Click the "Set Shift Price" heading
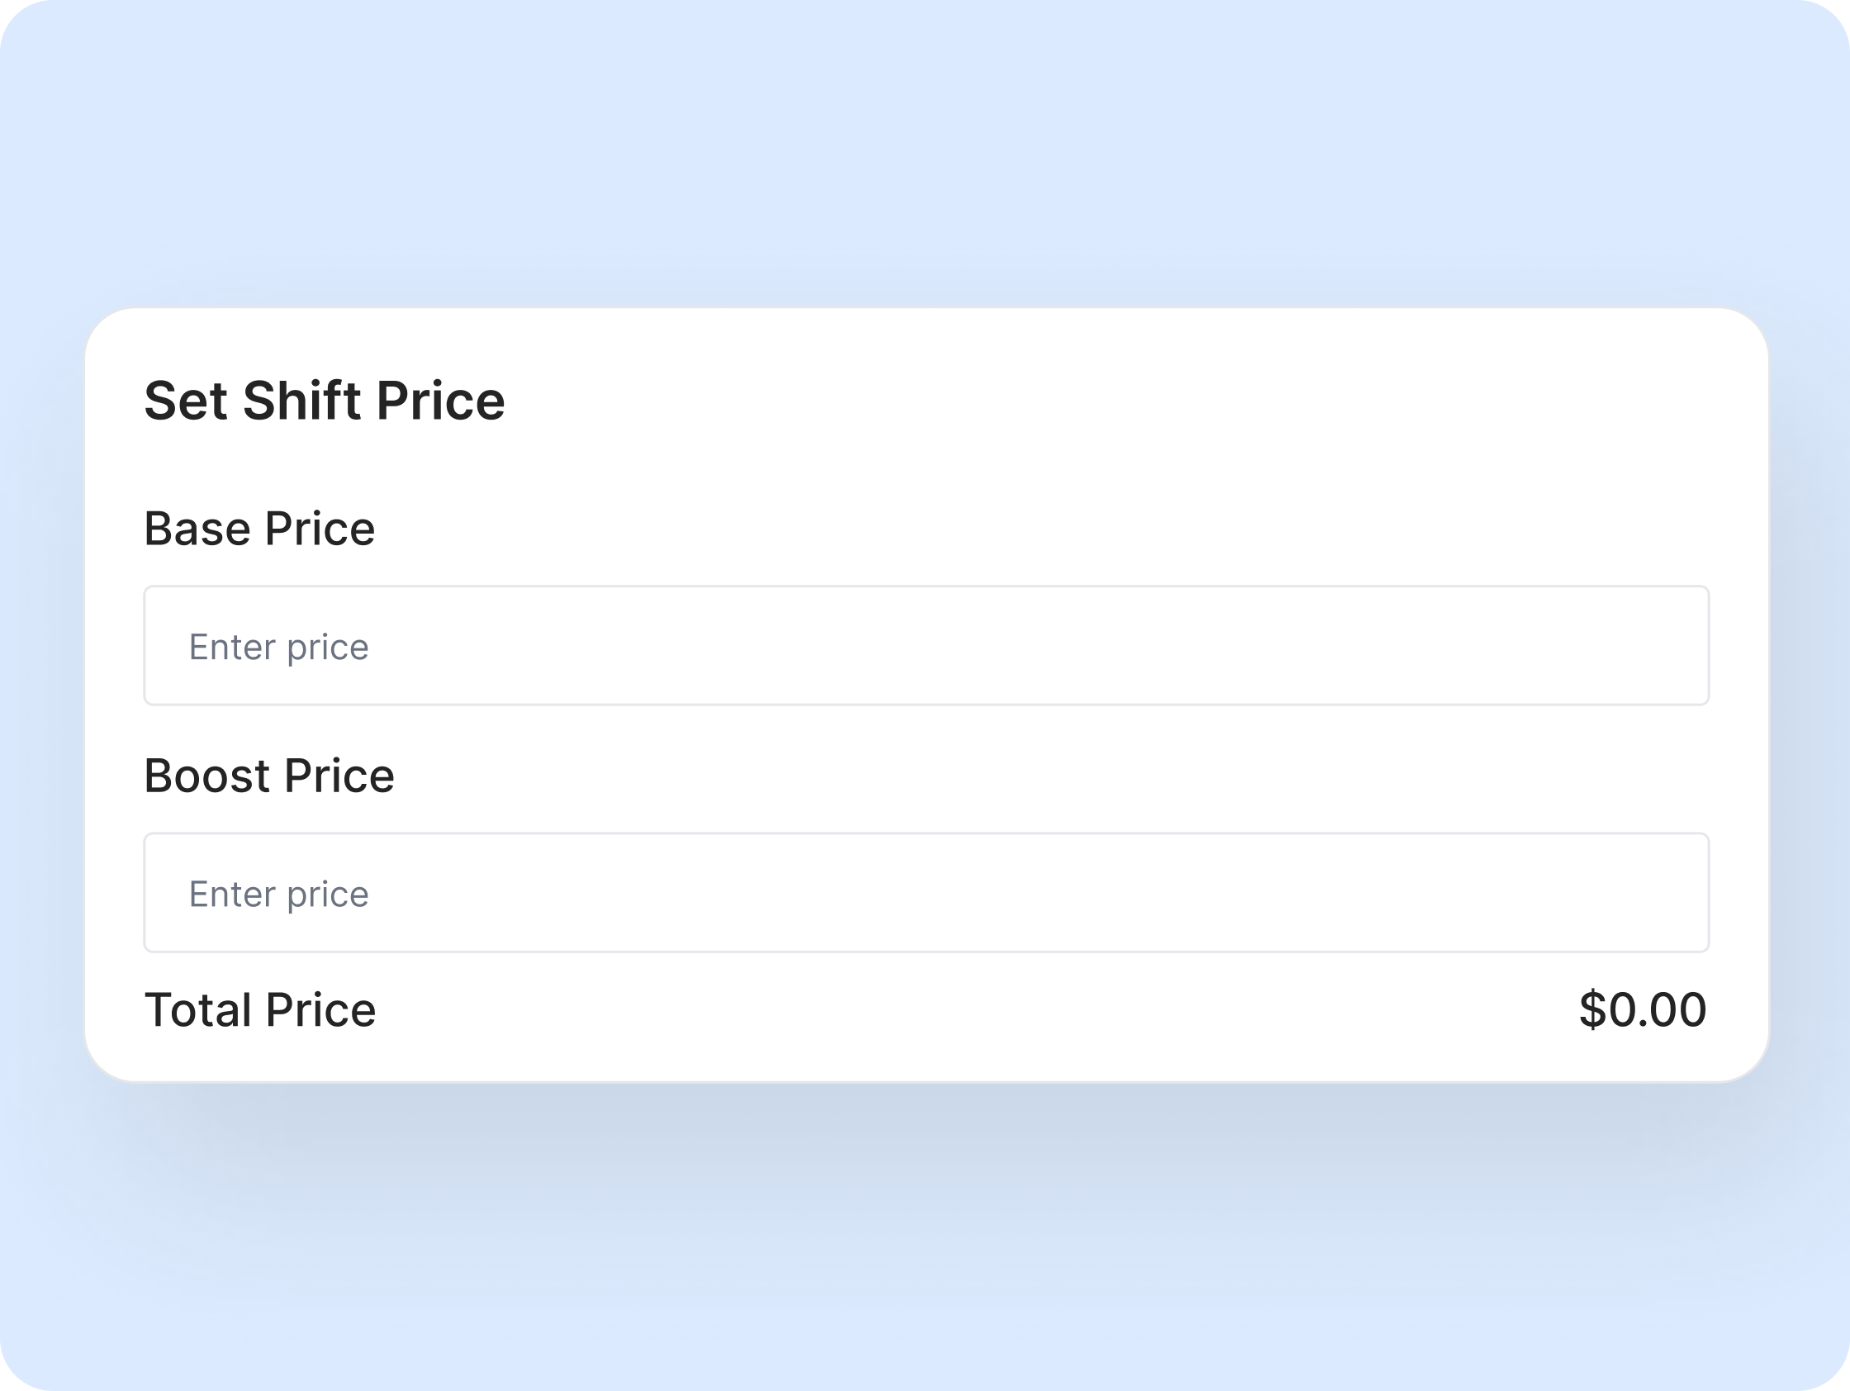The height and width of the screenshot is (1391, 1850). [x=325, y=401]
